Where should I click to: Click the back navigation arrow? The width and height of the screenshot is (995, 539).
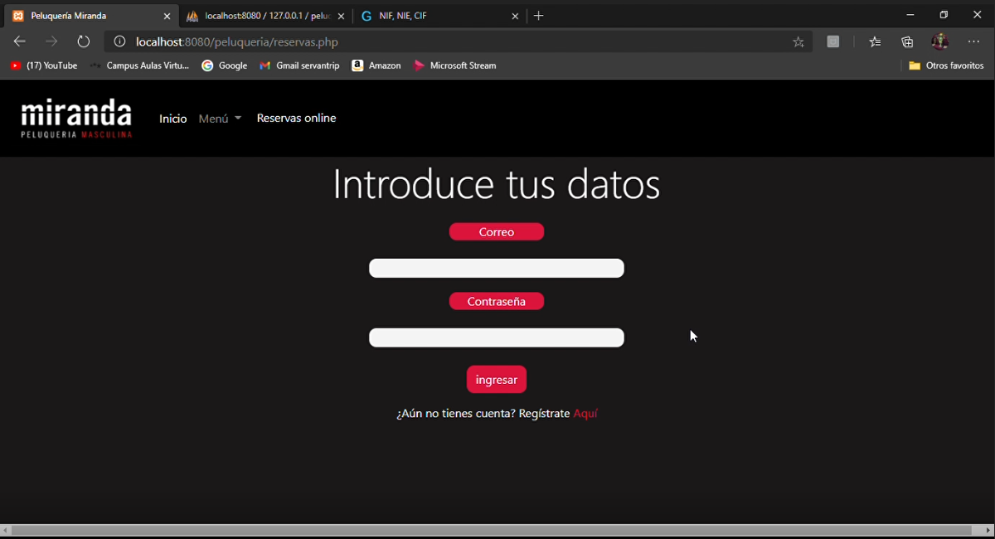pos(20,41)
